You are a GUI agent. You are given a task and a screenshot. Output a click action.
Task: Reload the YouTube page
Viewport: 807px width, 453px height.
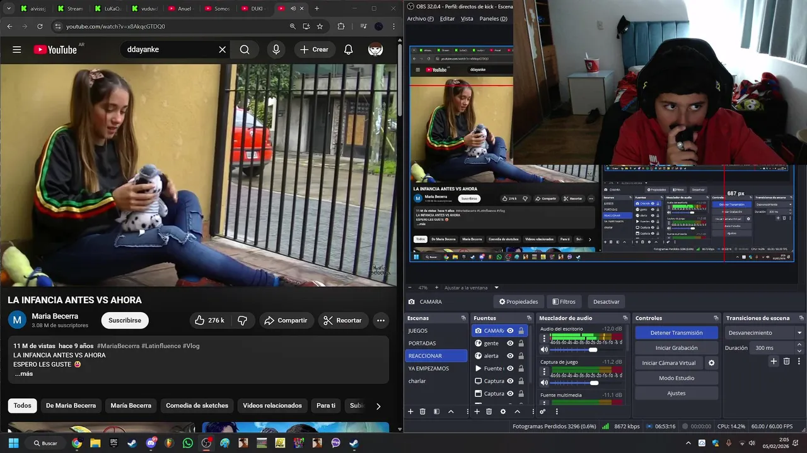pos(40,26)
